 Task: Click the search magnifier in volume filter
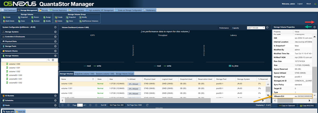click(49, 60)
